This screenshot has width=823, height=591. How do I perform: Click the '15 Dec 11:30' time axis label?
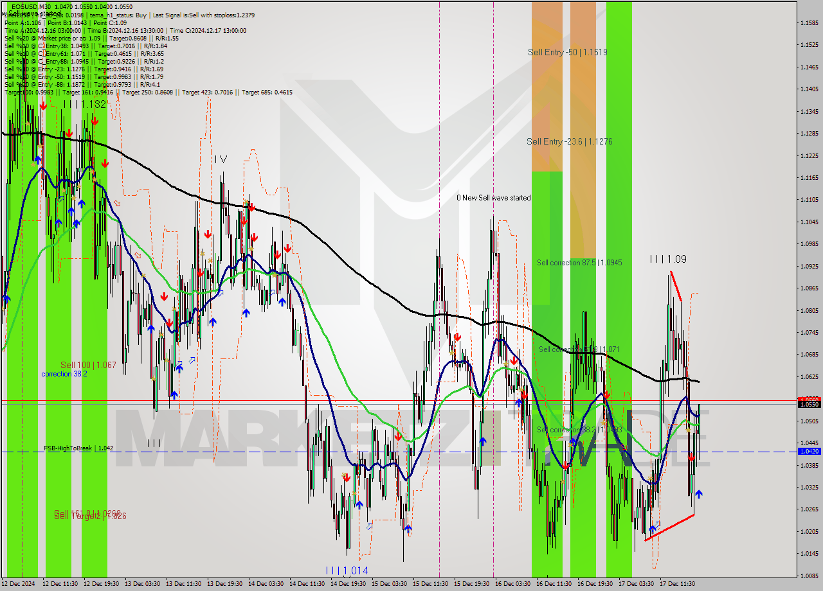[x=430, y=584]
